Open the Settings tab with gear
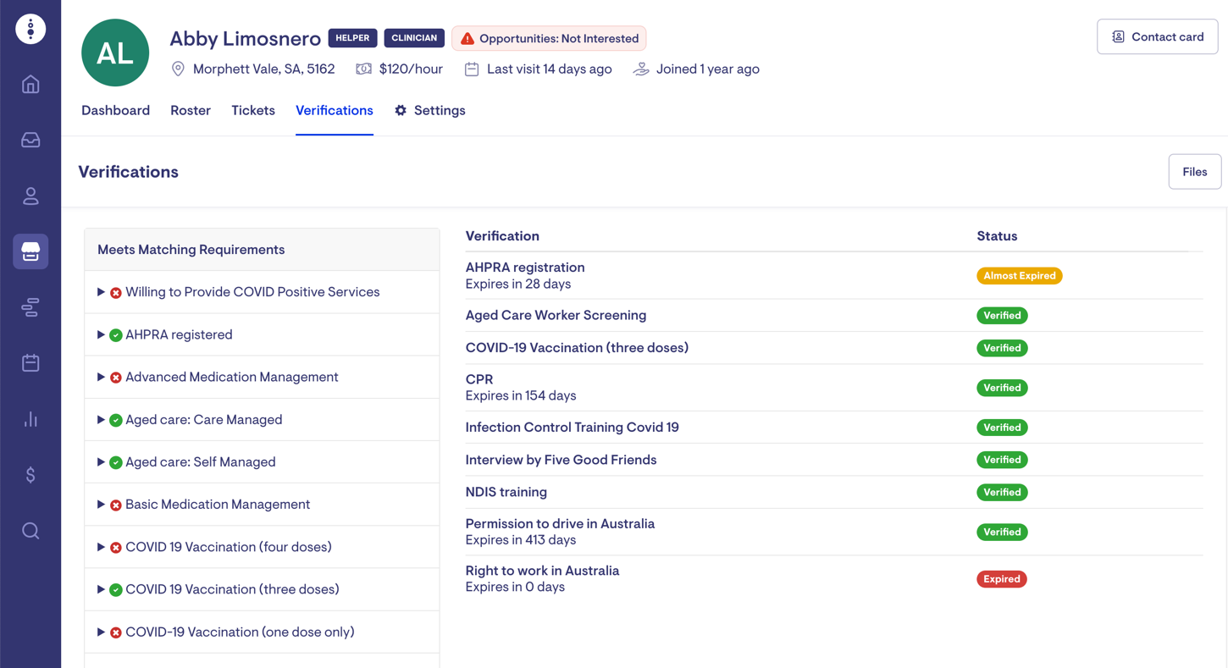 click(x=430, y=111)
